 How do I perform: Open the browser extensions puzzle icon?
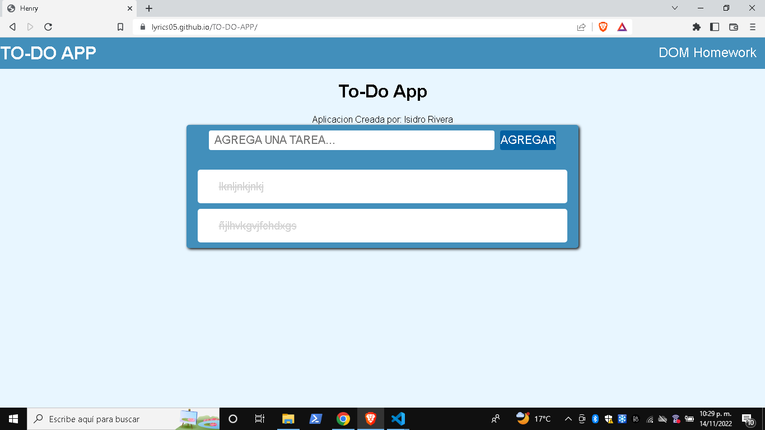pos(696,26)
